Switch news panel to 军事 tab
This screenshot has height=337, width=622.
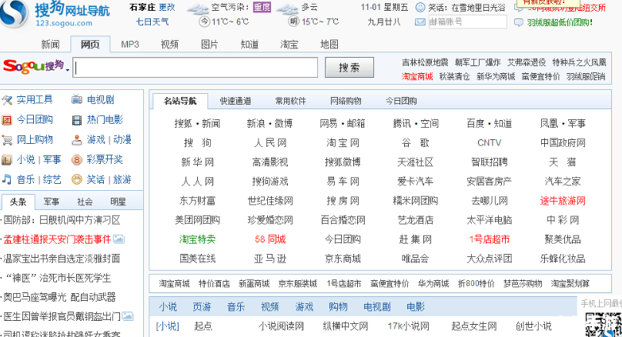(x=51, y=202)
